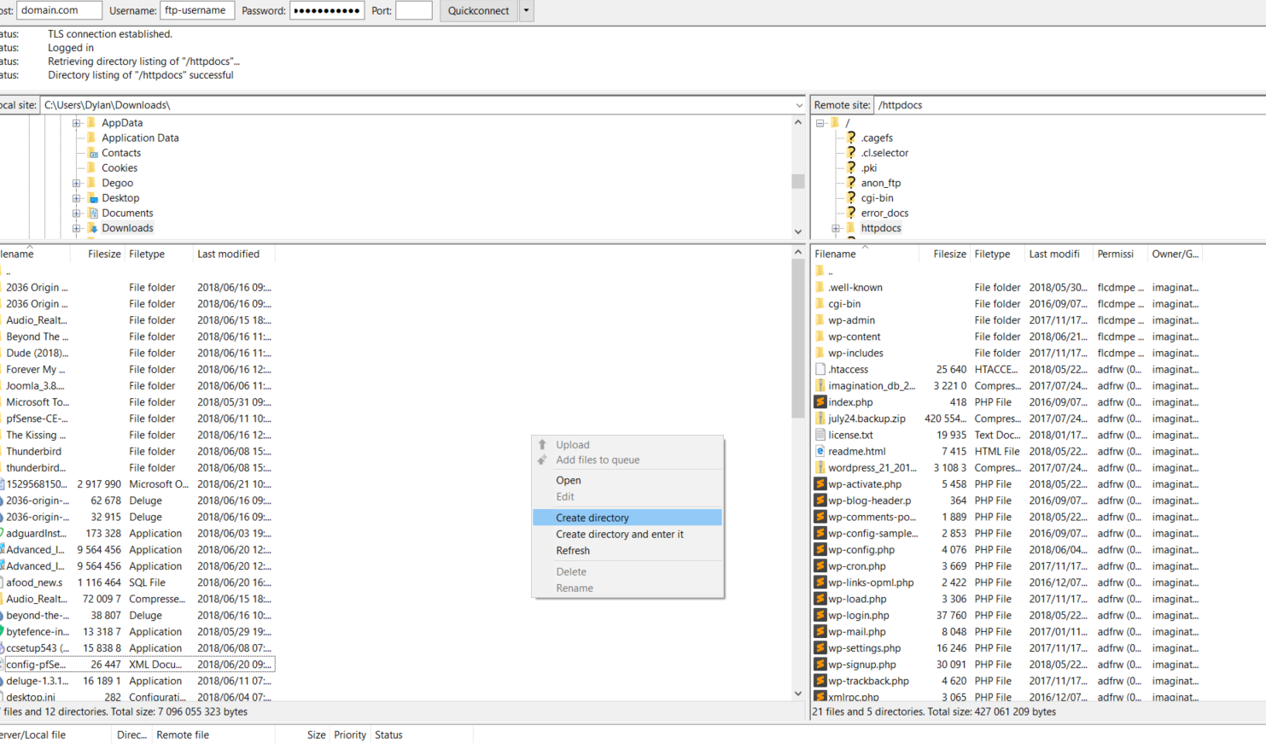Viewport: 1266px width, 749px height.
Task: Click the .well-known folder icon
Action: (820, 288)
